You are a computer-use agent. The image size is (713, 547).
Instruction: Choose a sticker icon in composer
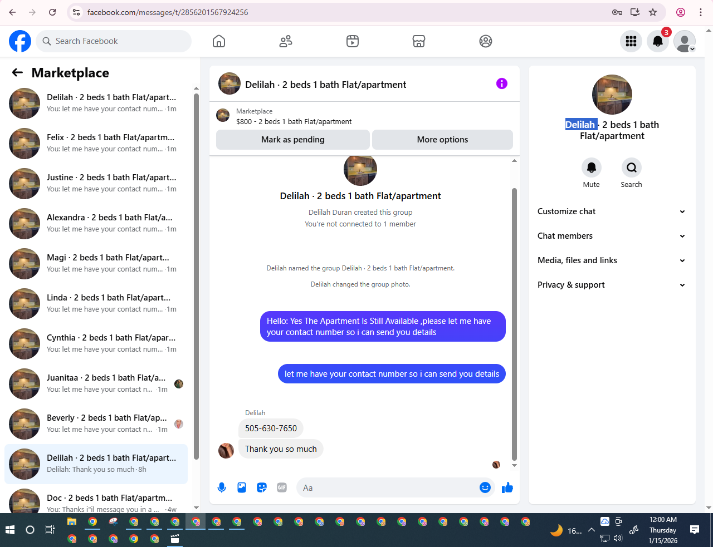[262, 487]
